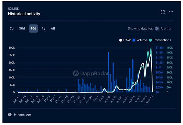Click the "6 hours ago" timestamp
The height and width of the screenshot is (125, 183).
coord(22,115)
